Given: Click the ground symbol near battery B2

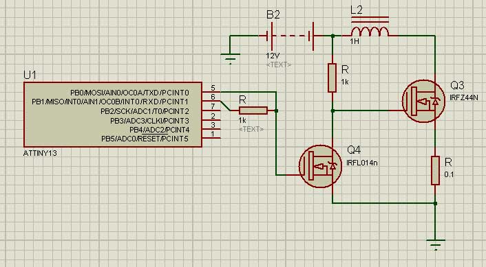Looking at the screenshot, I should tap(231, 58).
